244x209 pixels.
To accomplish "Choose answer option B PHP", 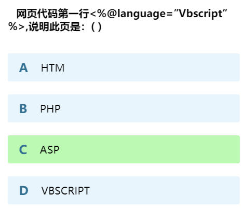I will point(124,108).
